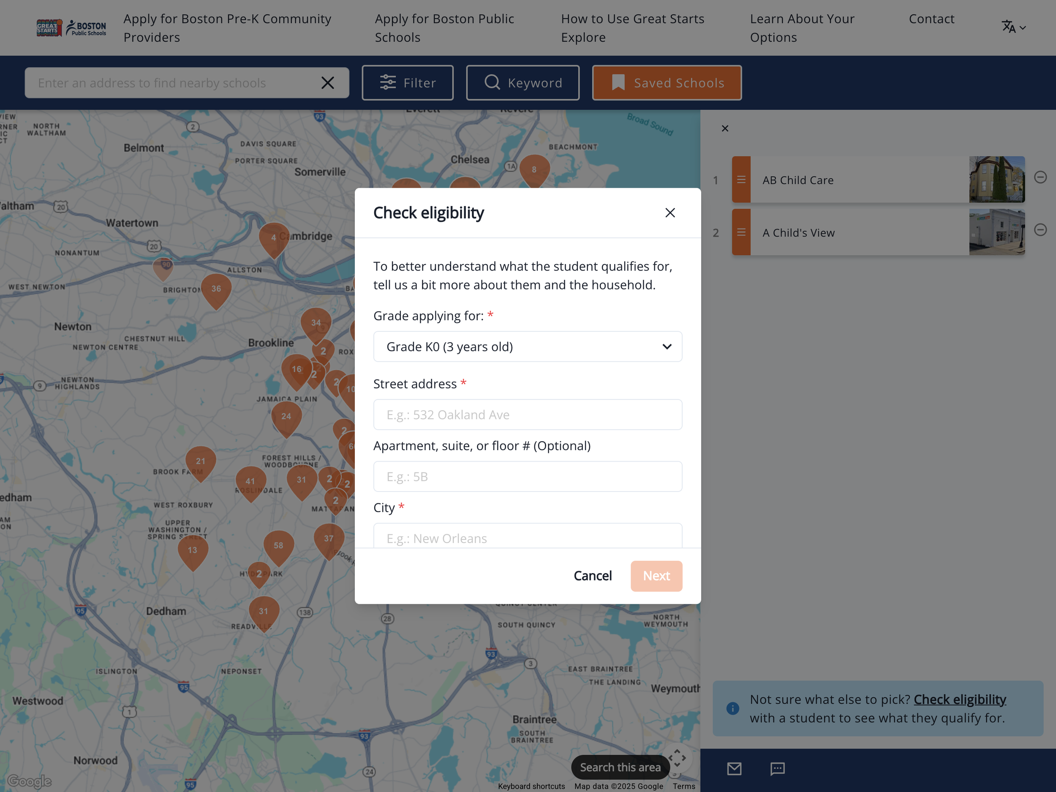The height and width of the screenshot is (792, 1056).
Task: Remove AB Child Care from saved schools
Action: 1041,177
